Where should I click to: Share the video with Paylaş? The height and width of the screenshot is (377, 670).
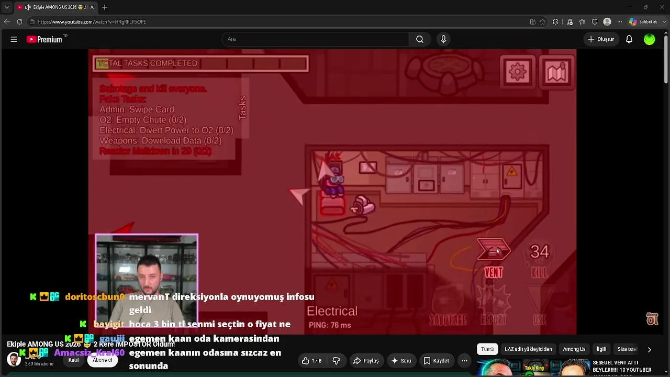click(366, 361)
